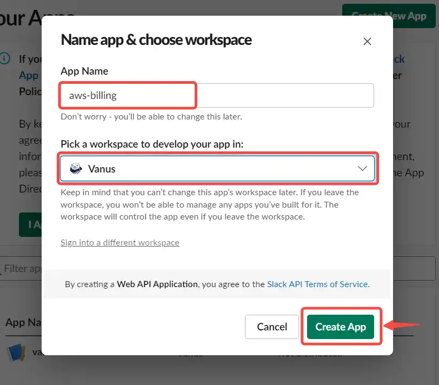Open Slack API Terms of Service link
The height and width of the screenshot is (385, 439).
(x=318, y=284)
